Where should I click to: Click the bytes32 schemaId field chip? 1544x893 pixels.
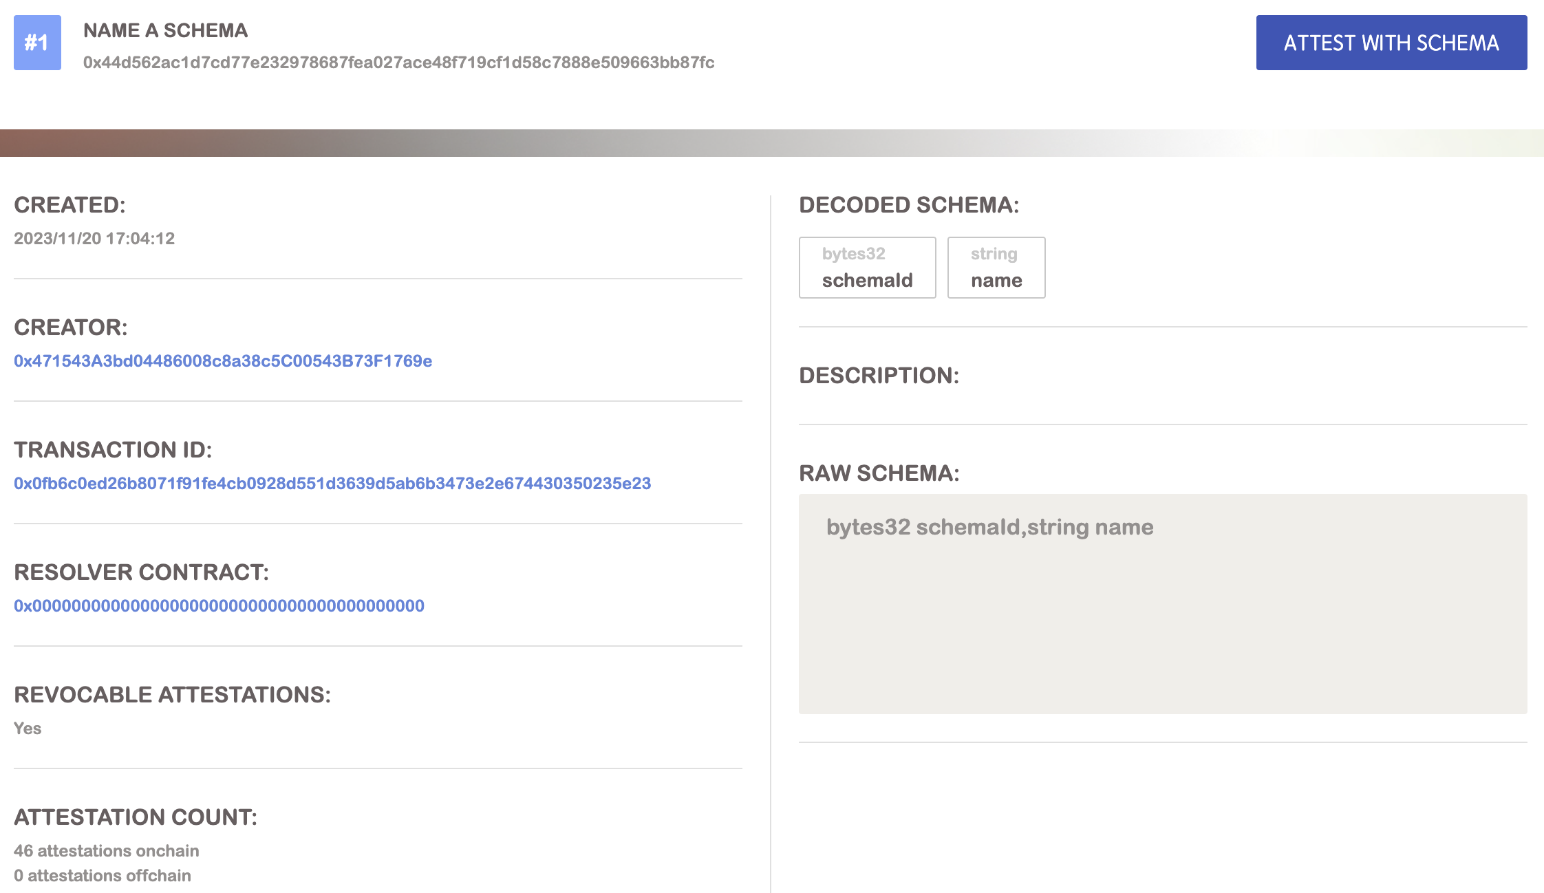click(x=867, y=268)
